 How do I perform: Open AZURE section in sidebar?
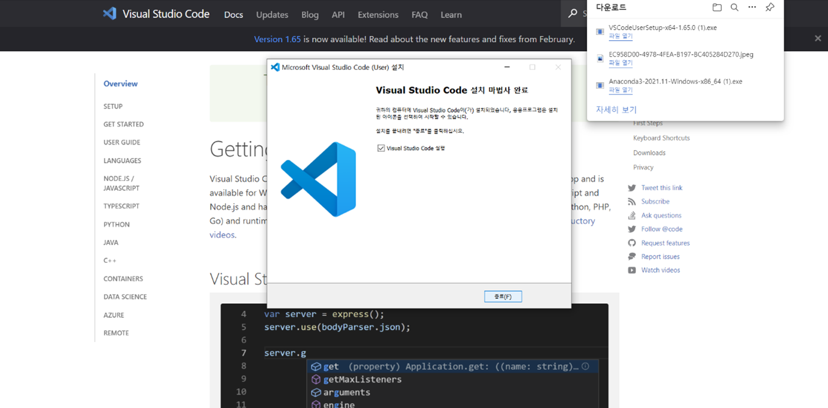point(113,315)
